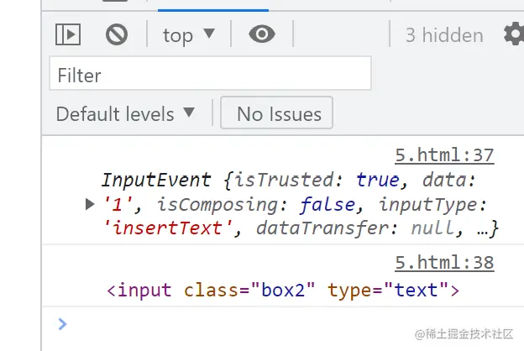Open the Default levels dropdown
This screenshot has height=351, width=524.
pyautogui.click(x=125, y=113)
